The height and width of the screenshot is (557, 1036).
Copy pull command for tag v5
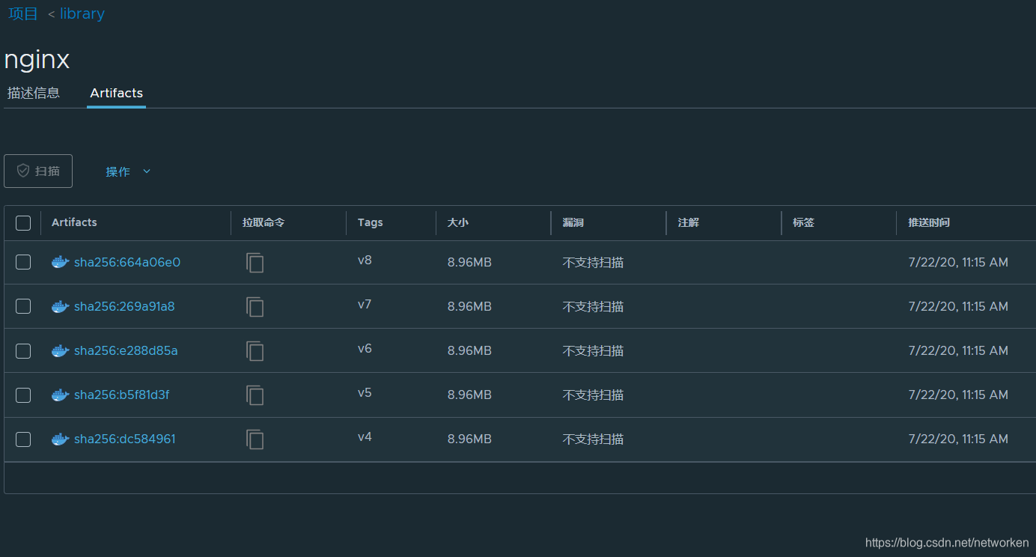(x=255, y=395)
